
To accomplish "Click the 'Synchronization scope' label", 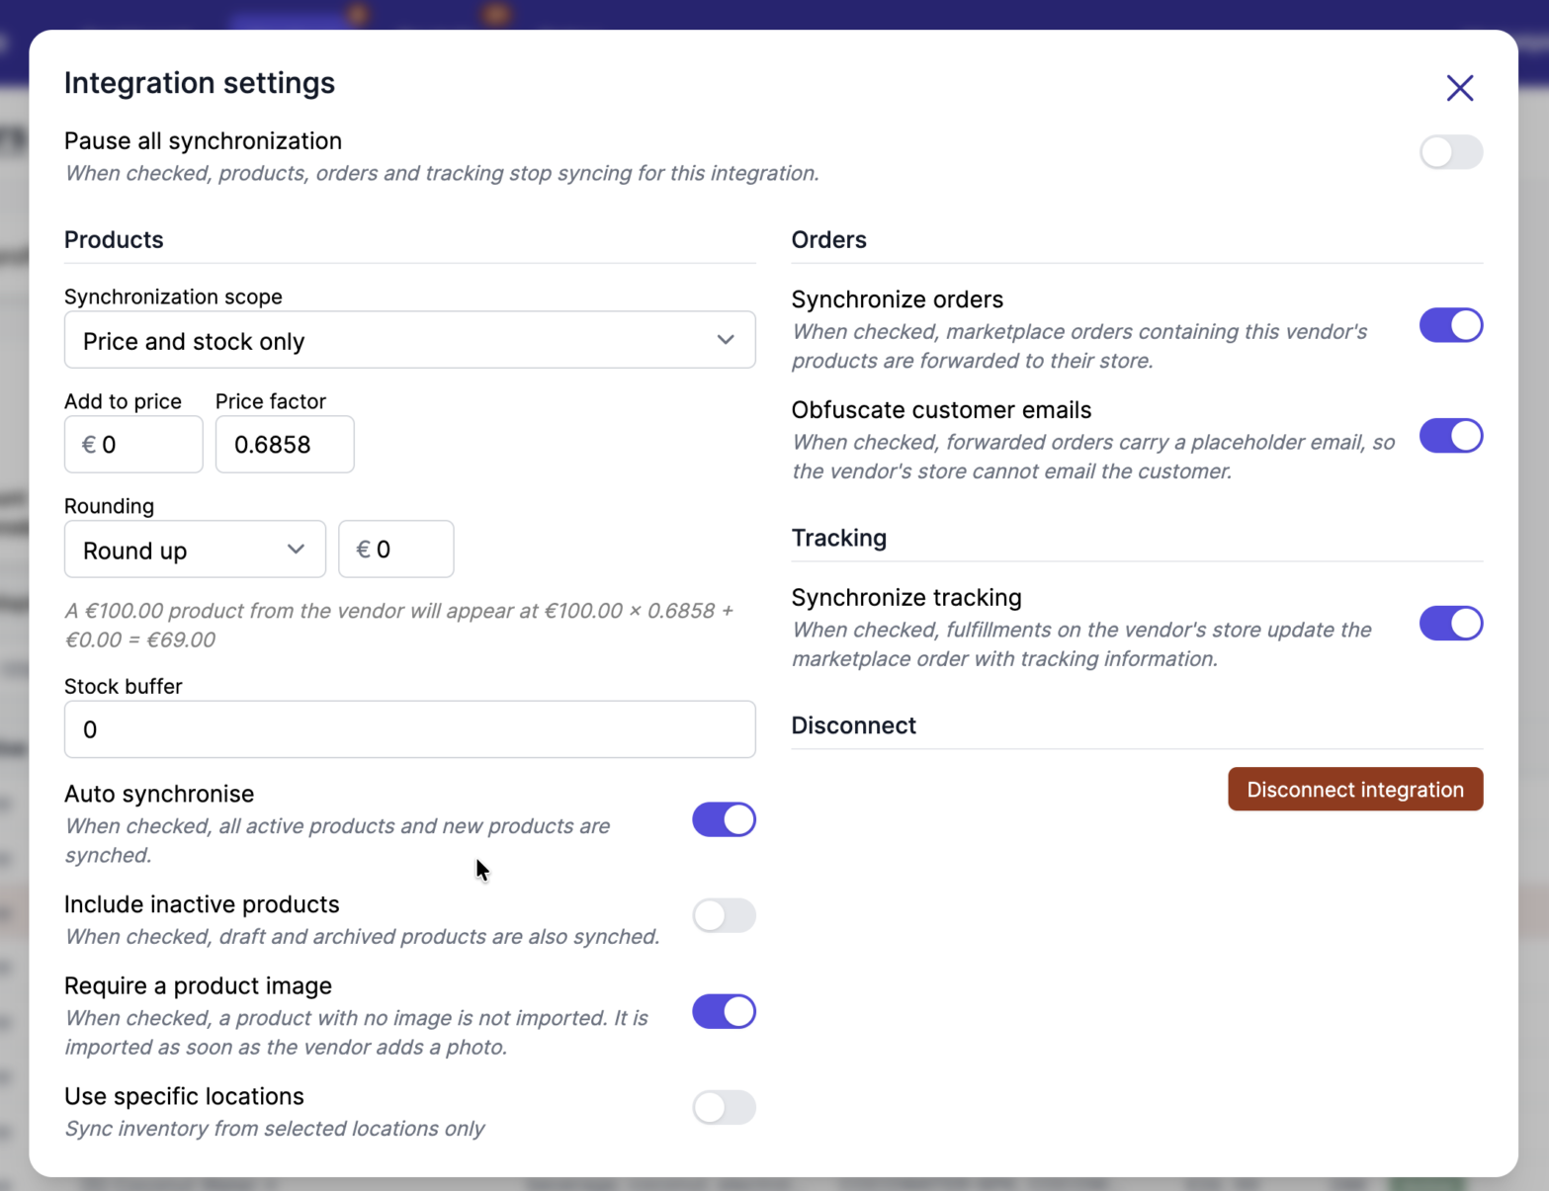I will point(173,297).
